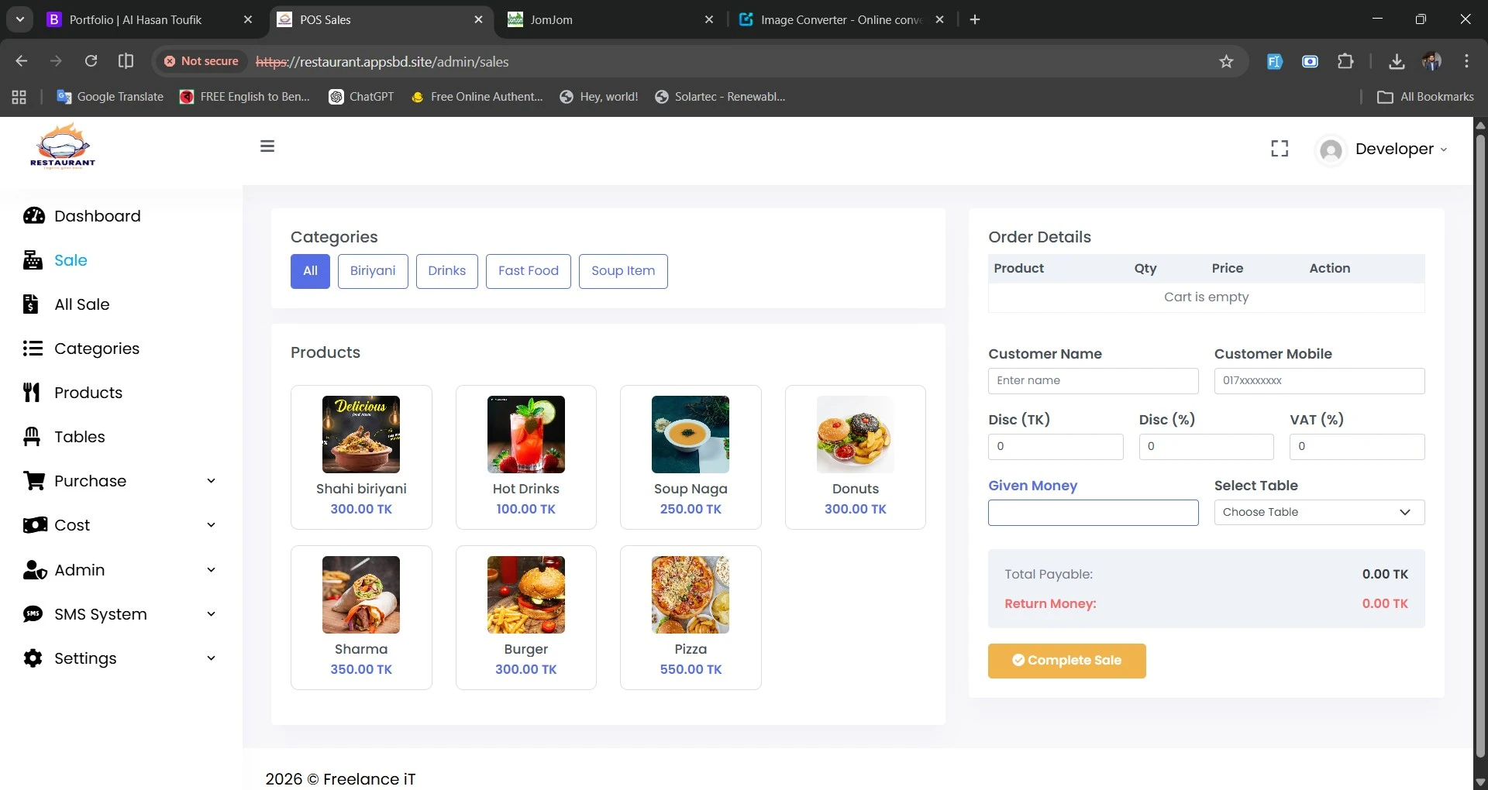Click the Restaurant logo at top left
This screenshot has height=790, width=1488.
(x=63, y=146)
